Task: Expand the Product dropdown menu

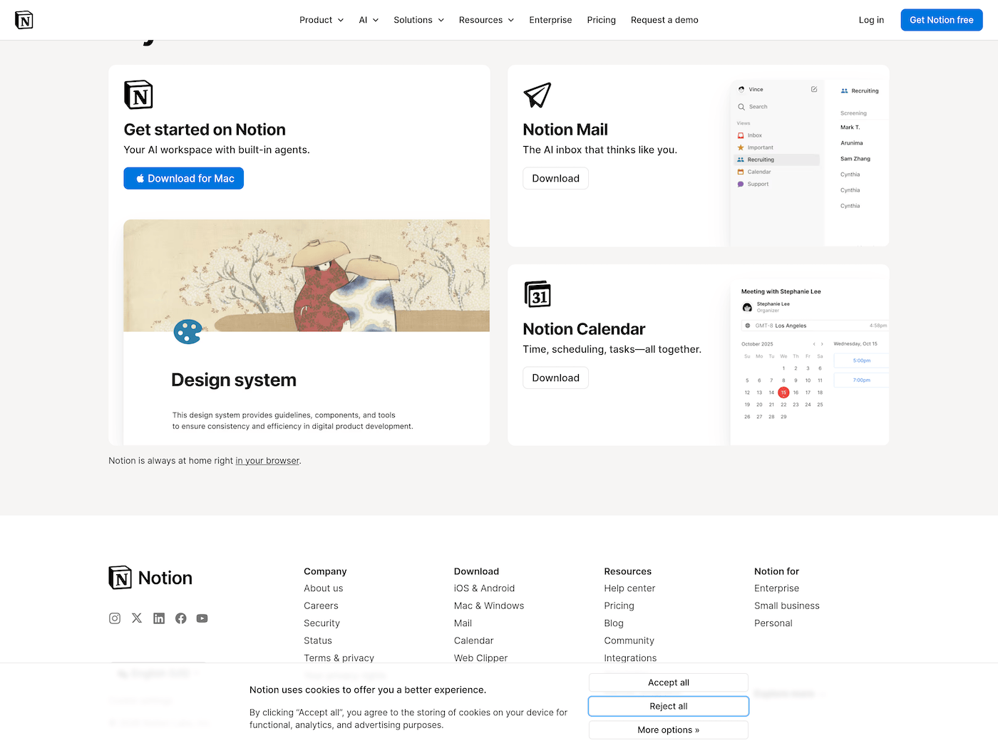Action: (321, 20)
